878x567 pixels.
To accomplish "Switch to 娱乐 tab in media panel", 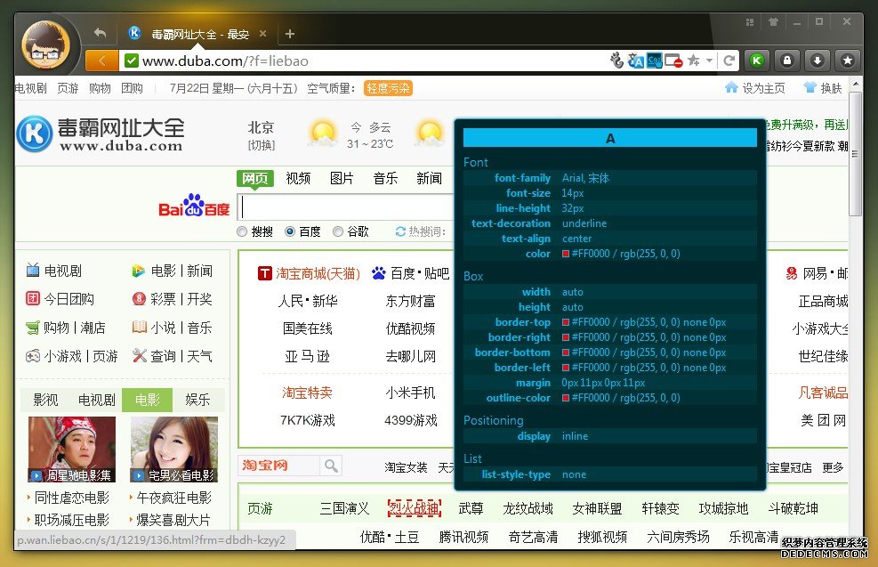I will tap(197, 400).
